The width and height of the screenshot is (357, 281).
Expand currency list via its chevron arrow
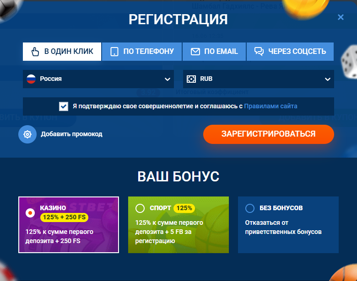click(328, 80)
